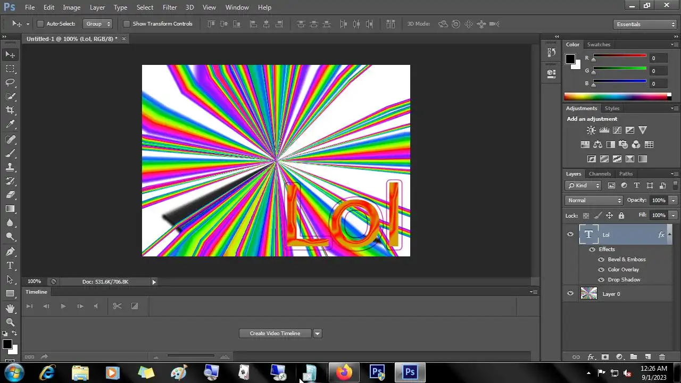Add a Brightness/Contrast adjustment
Screen dimensions: 681x383
pos(591,130)
